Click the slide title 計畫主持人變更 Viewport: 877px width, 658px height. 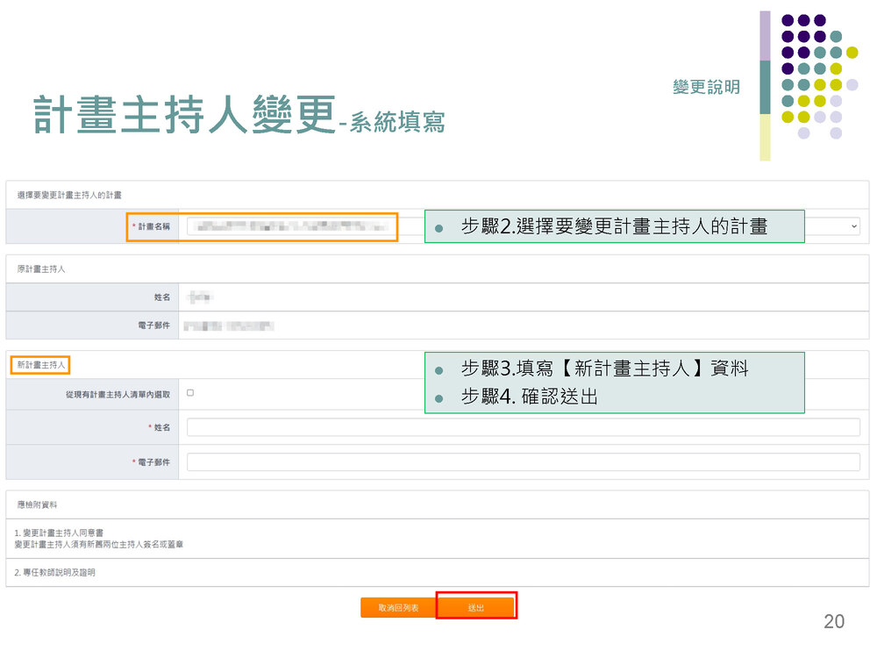[x=184, y=116]
